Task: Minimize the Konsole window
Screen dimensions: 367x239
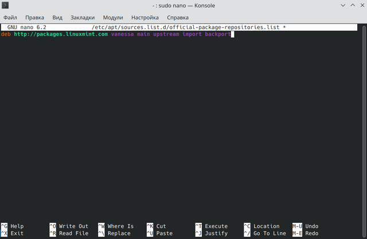Action: tap(343, 5)
